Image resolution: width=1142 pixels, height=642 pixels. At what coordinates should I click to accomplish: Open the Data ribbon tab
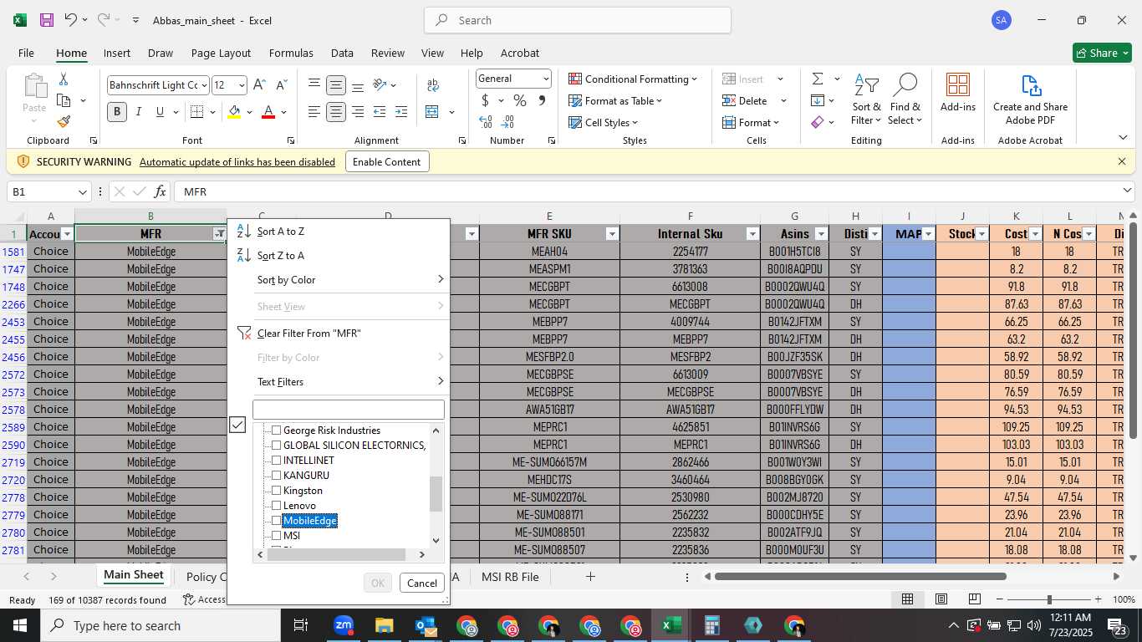coord(342,53)
